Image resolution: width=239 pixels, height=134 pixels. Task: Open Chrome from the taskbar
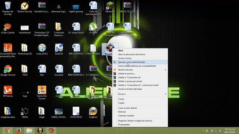[x=7, y=131]
